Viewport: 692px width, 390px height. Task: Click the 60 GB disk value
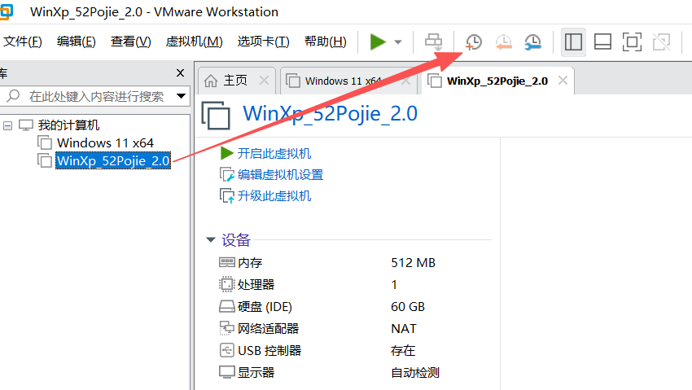(x=408, y=307)
